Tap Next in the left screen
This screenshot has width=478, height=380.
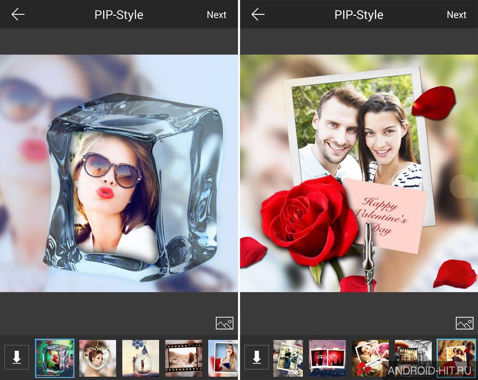click(217, 15)
